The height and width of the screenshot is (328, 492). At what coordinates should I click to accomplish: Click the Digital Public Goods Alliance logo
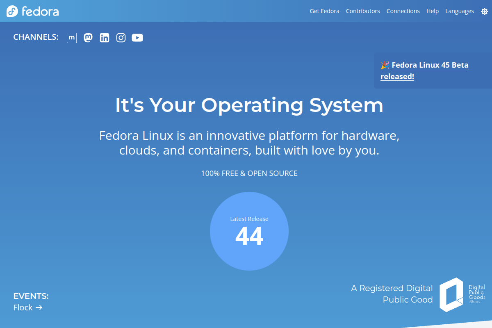click(x=462, y=294)
